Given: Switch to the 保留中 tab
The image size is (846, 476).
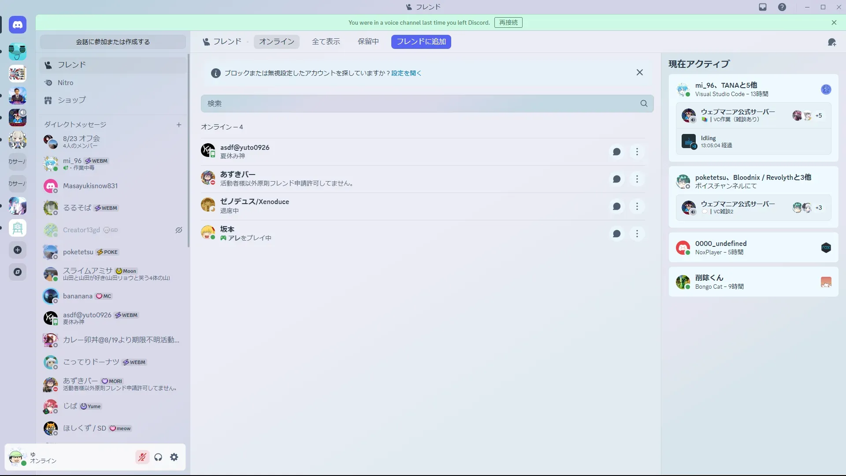Looking at the screenshot, I should (x=368, y=41).
